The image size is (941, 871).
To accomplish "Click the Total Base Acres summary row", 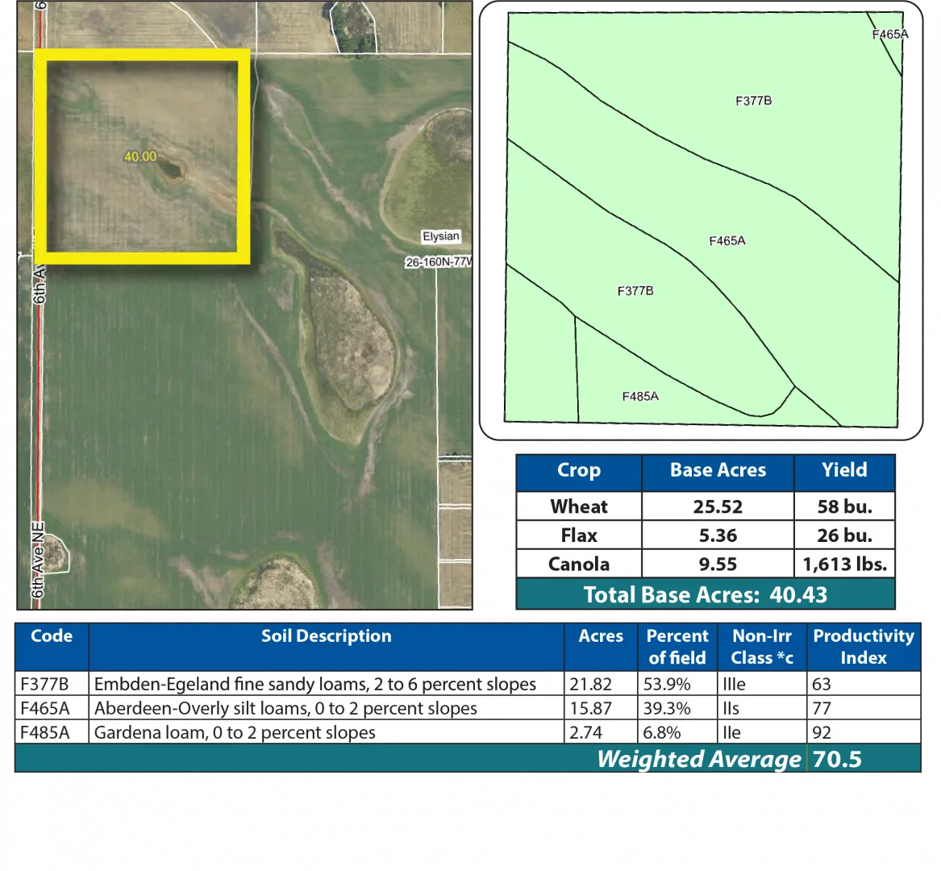I will click(x=706, y=595).
